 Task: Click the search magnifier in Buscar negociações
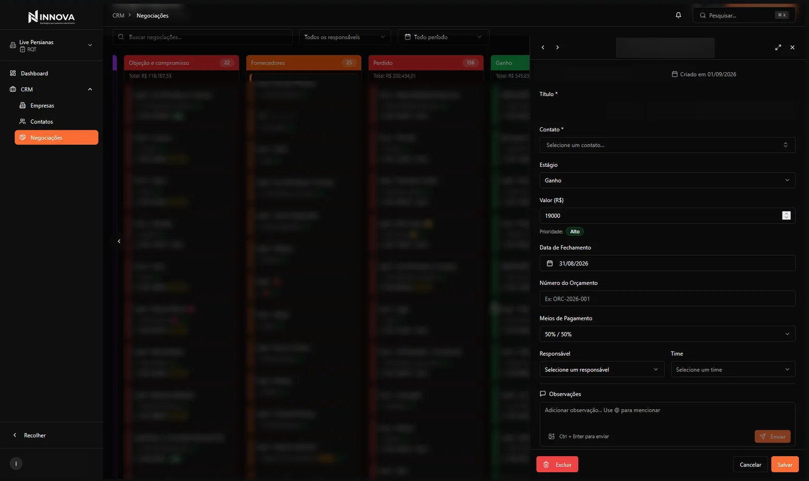click(x=121, y=37)
